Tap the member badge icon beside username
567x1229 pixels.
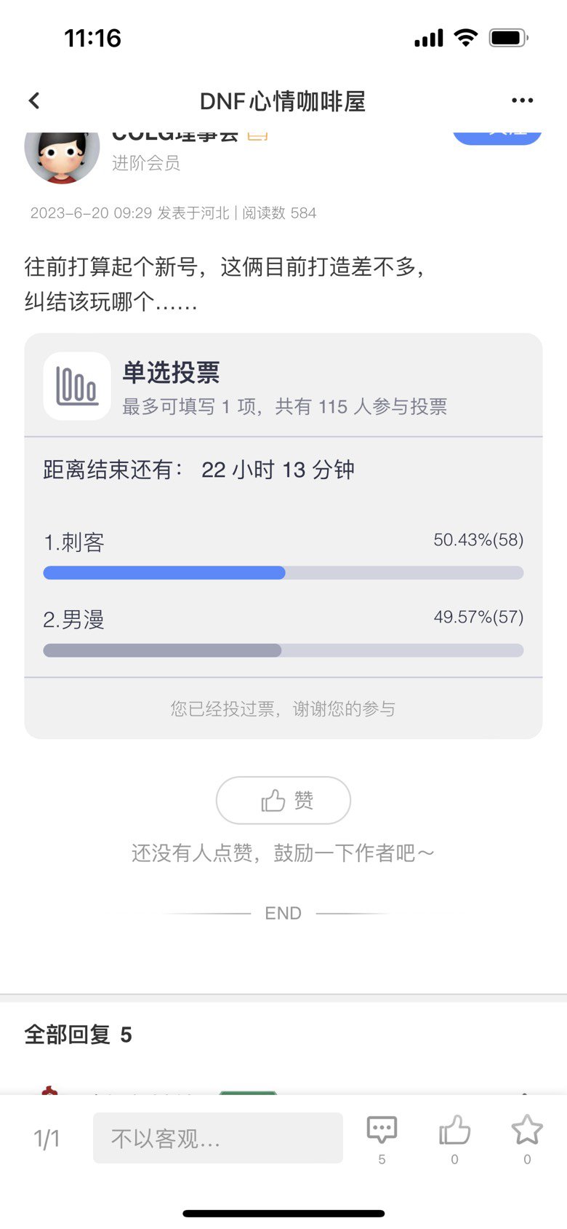pos(258,135)
